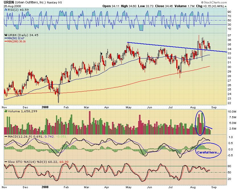Click the Chg +0.15 (+0.44%) value
Viewport: 238px width, 189px height.
[210, 6]
